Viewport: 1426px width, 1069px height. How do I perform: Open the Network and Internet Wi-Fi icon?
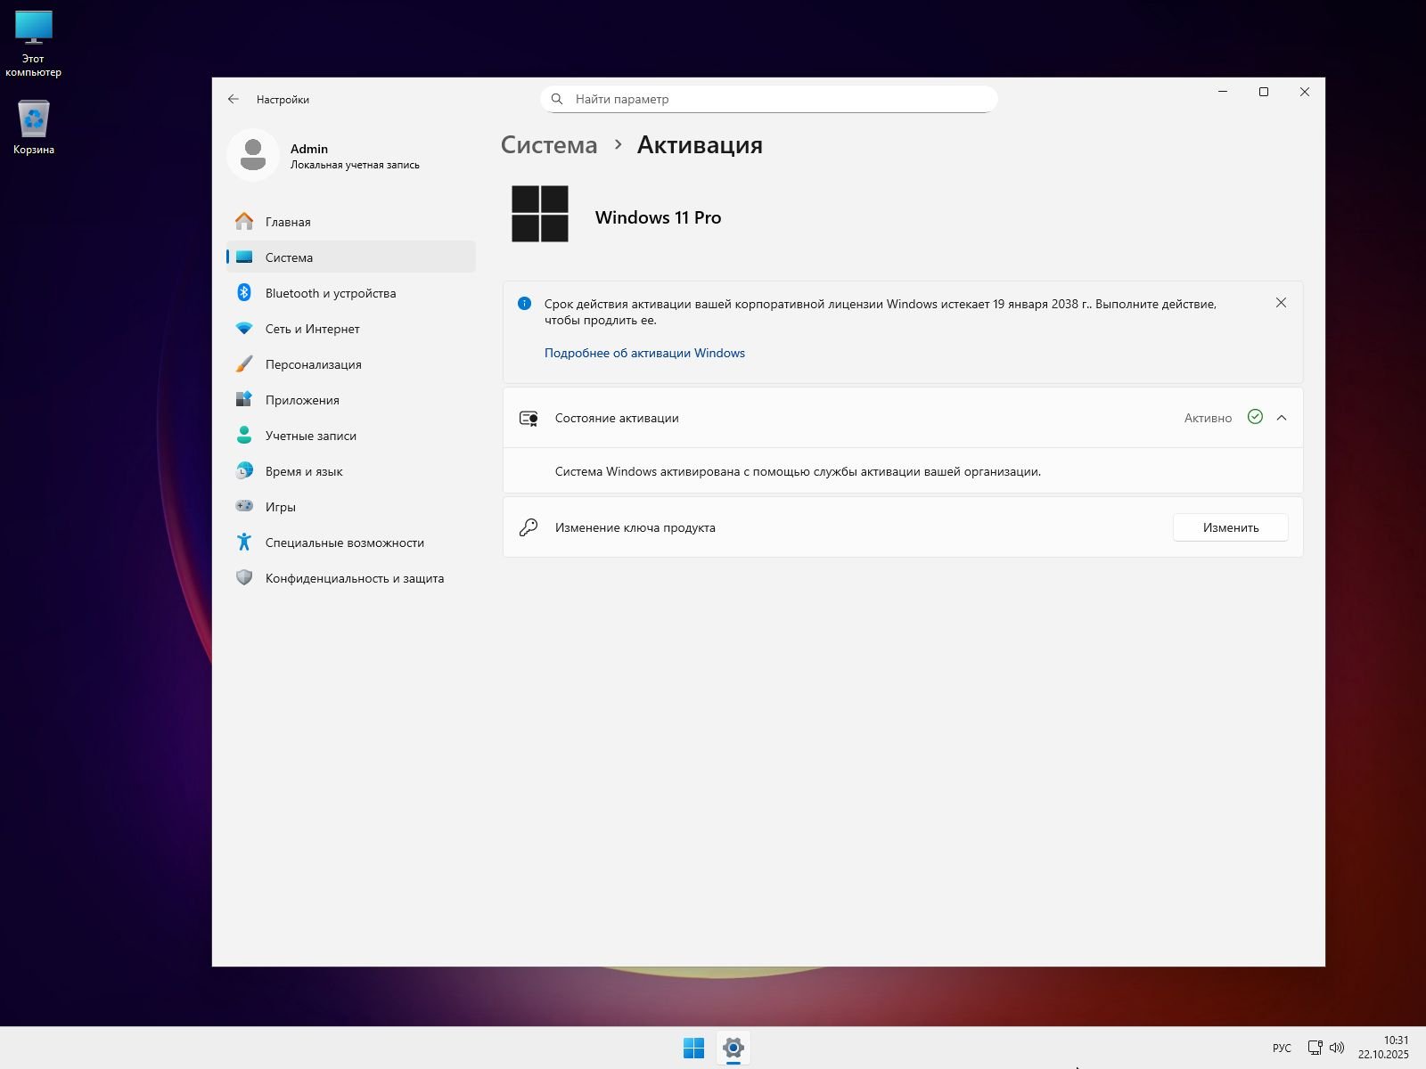click(243, 329)
